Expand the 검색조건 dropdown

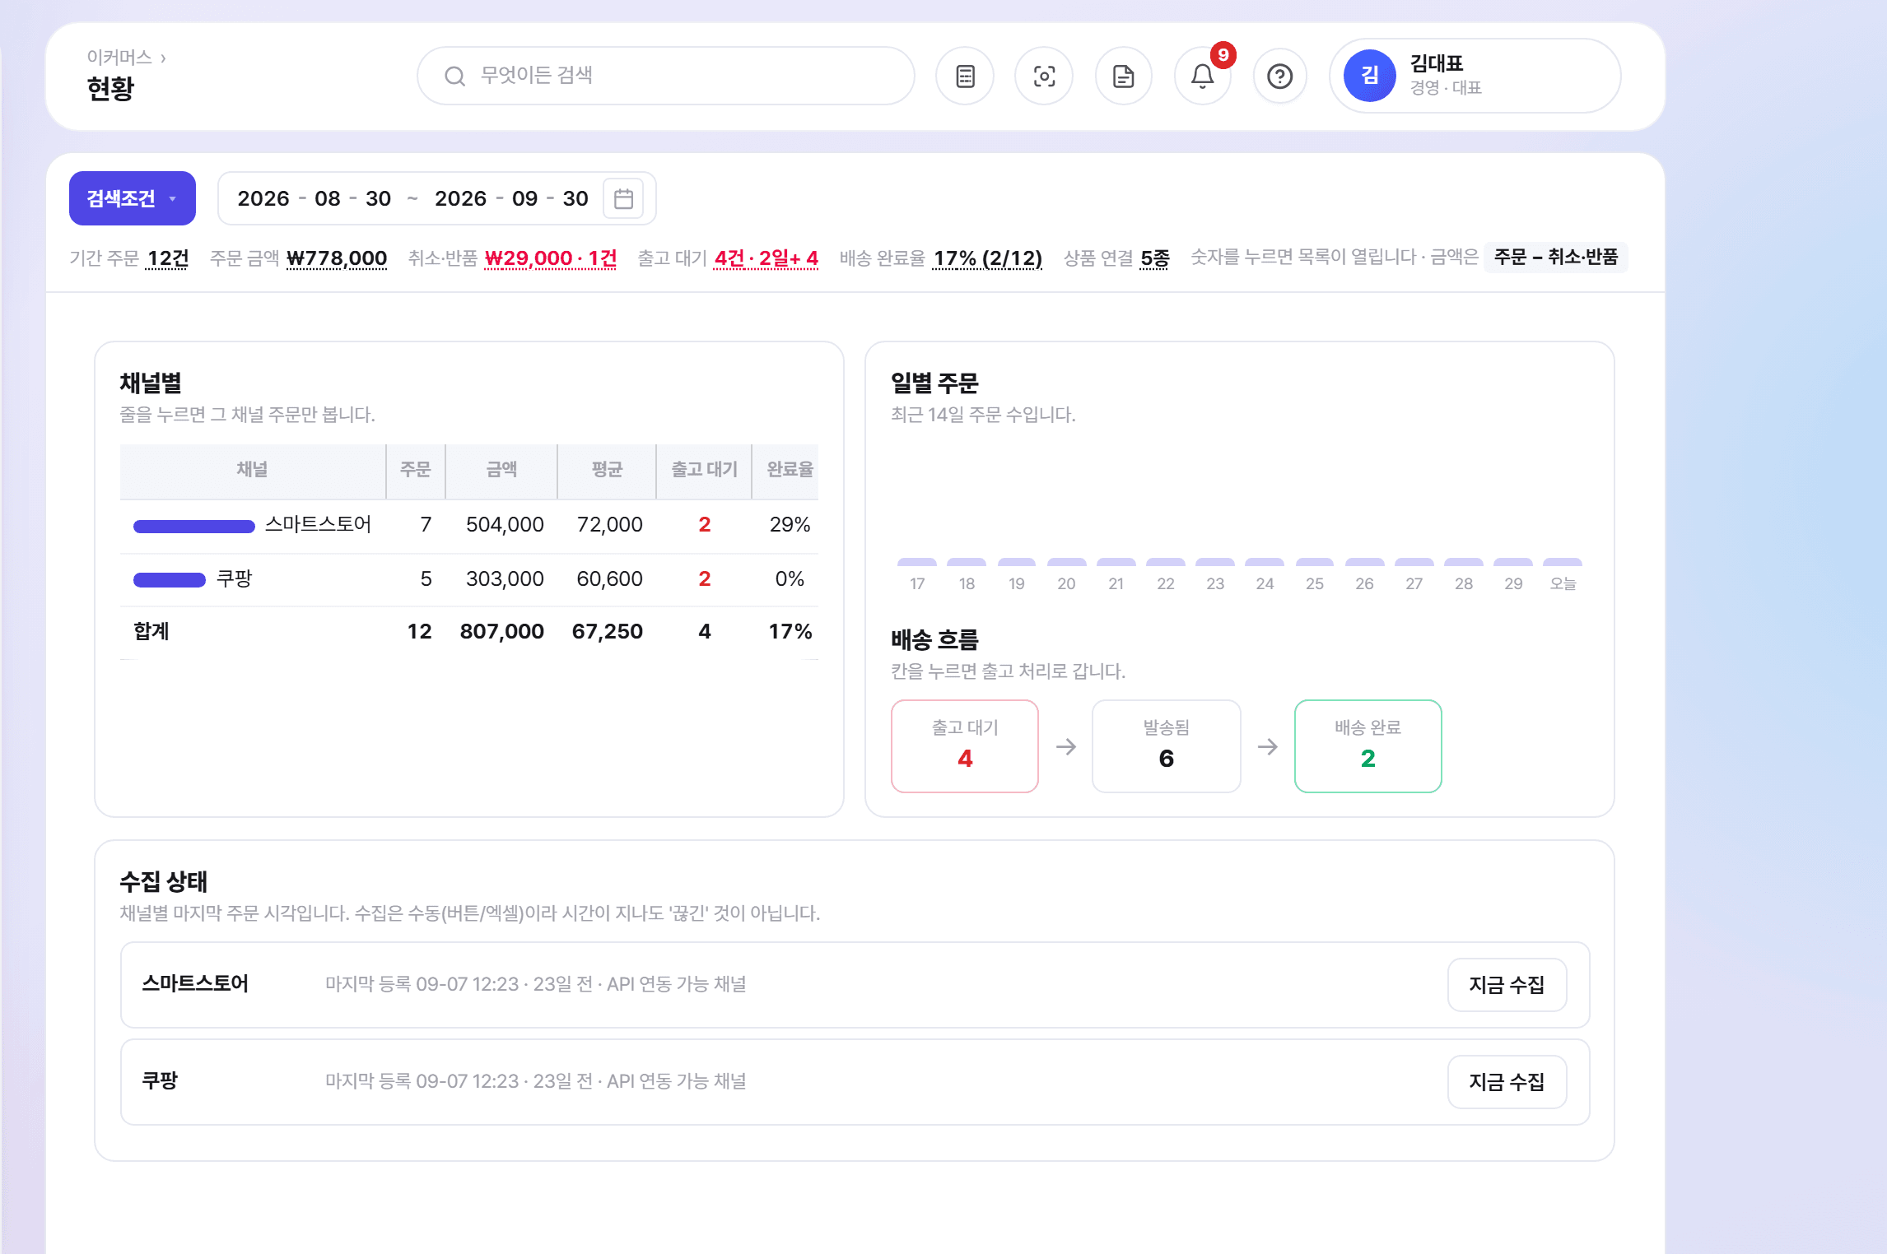133,198
